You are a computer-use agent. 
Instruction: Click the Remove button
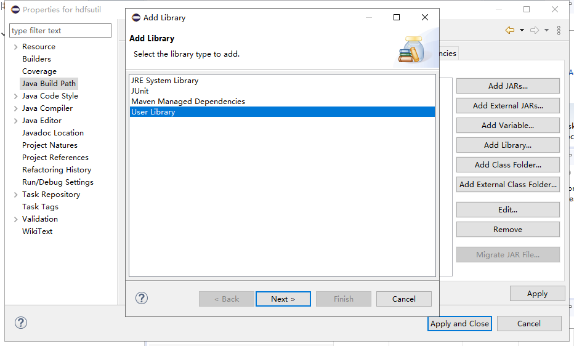507,230
